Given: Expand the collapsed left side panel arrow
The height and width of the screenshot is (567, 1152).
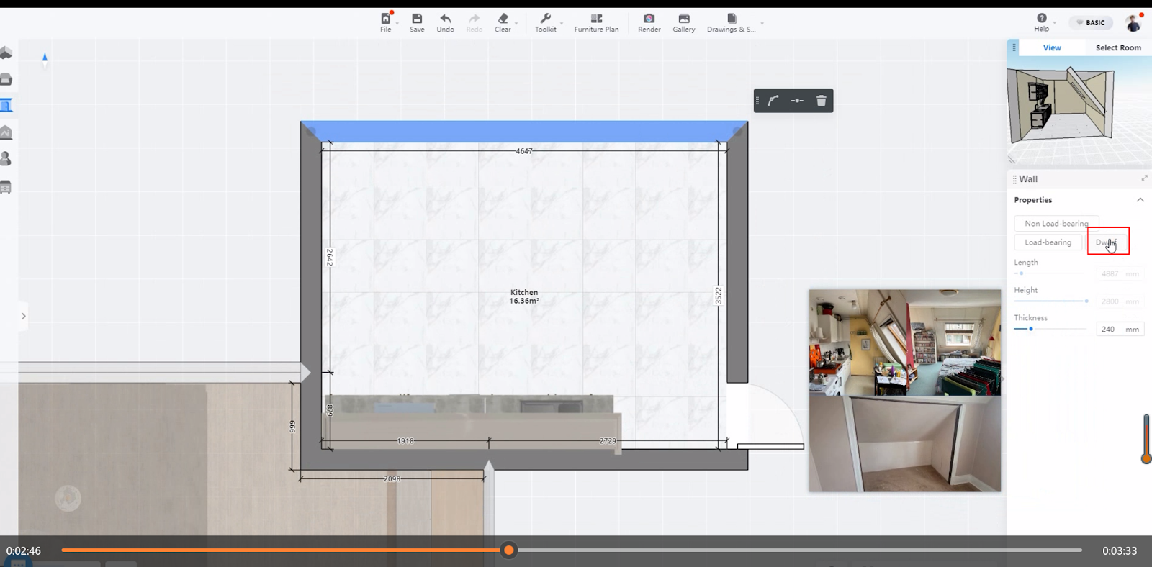Looking at the screenshot, I should point(23,316).
